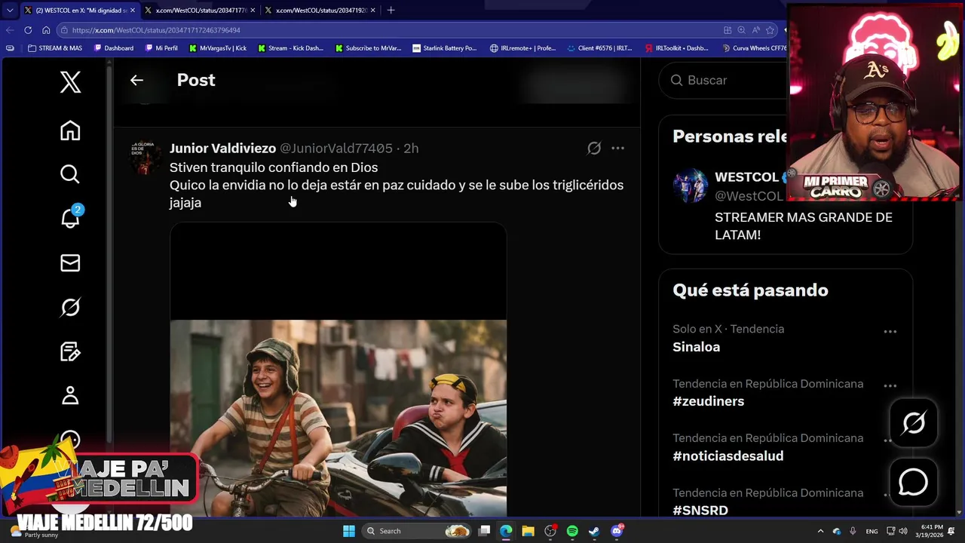Open Discord from the taskbar
Viewport: 965px width, 543px height.
pyautogui.click(x=617, y=531)
